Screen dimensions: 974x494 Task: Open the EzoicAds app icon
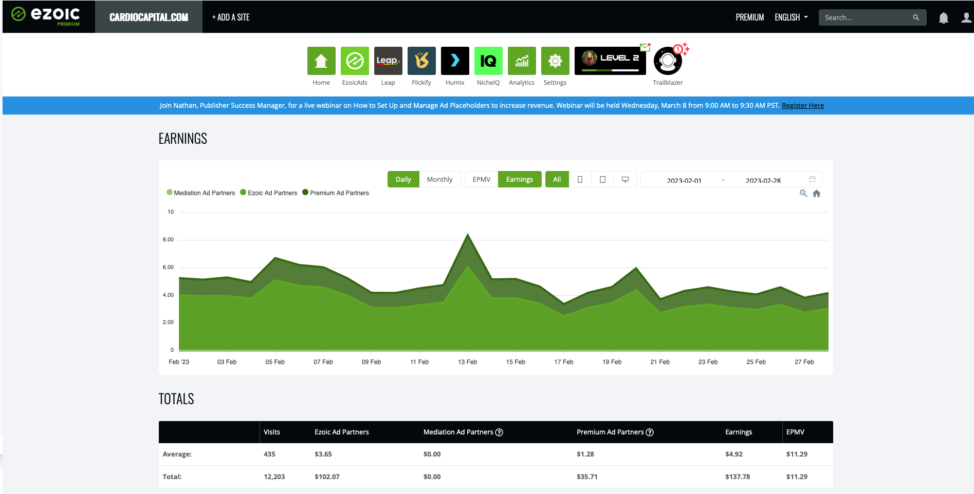tap(355, 61)
